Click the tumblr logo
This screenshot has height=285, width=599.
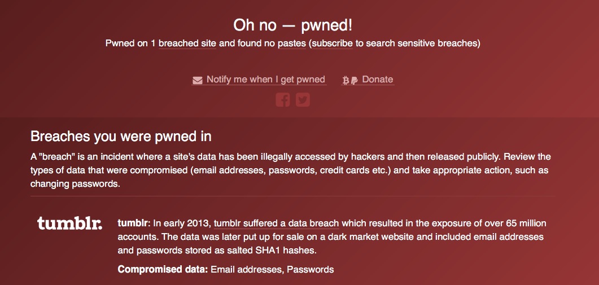click(70, 224)
